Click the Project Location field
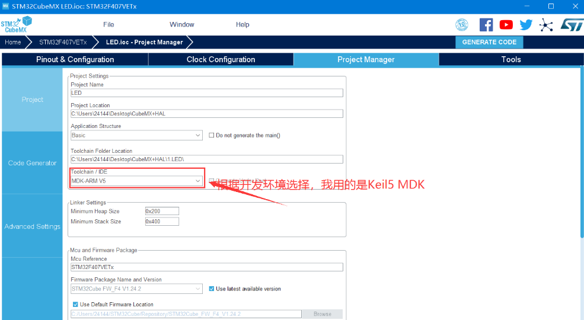 point(207,114)
